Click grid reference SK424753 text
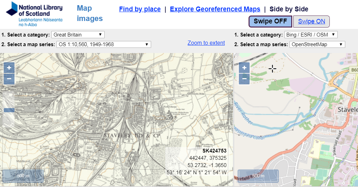Viewport: 358px width, 188px height. (214, 151)
